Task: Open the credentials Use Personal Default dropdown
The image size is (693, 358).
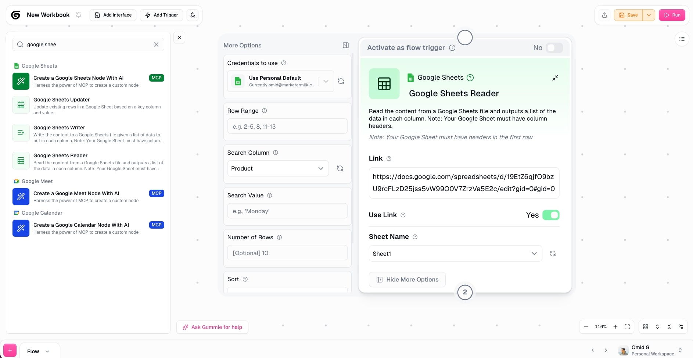Action: pos(281,81)
